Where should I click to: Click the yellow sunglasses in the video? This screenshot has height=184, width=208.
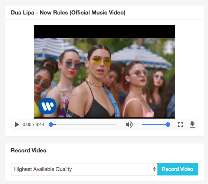click(x=101, y=61)
